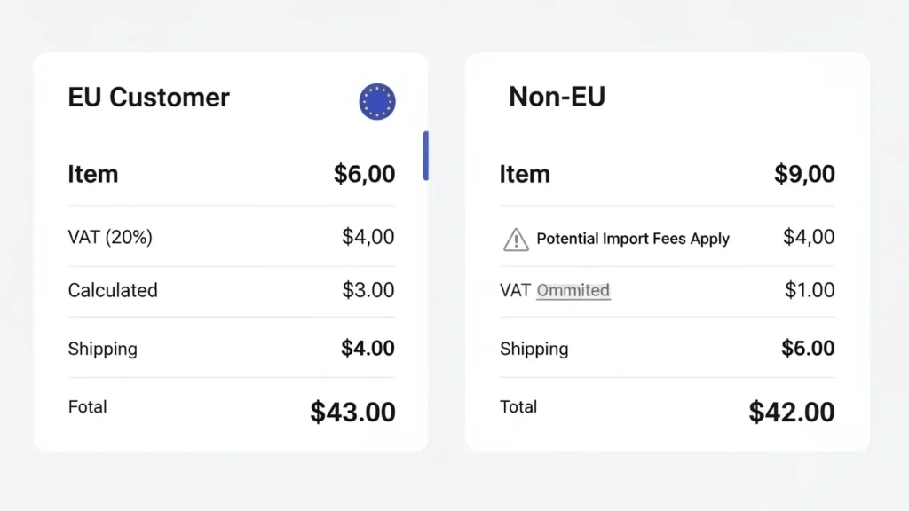Click the $42.00 total amount
This screenshot has width=909, height=511.
[792, 412]
